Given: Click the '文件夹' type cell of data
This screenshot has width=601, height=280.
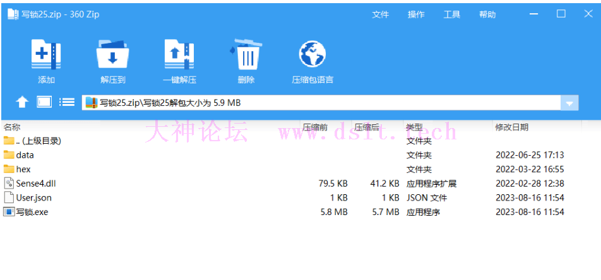Looking at the screenshot, I should pos(419,155).
